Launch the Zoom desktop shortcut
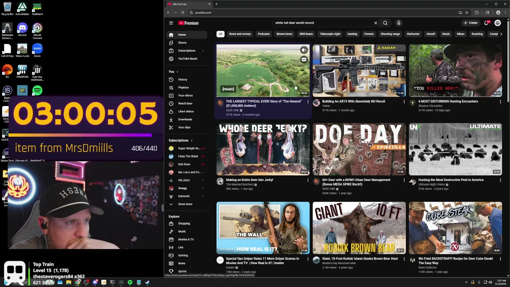This screenshot has height=287, width=510. coord(37,51)
